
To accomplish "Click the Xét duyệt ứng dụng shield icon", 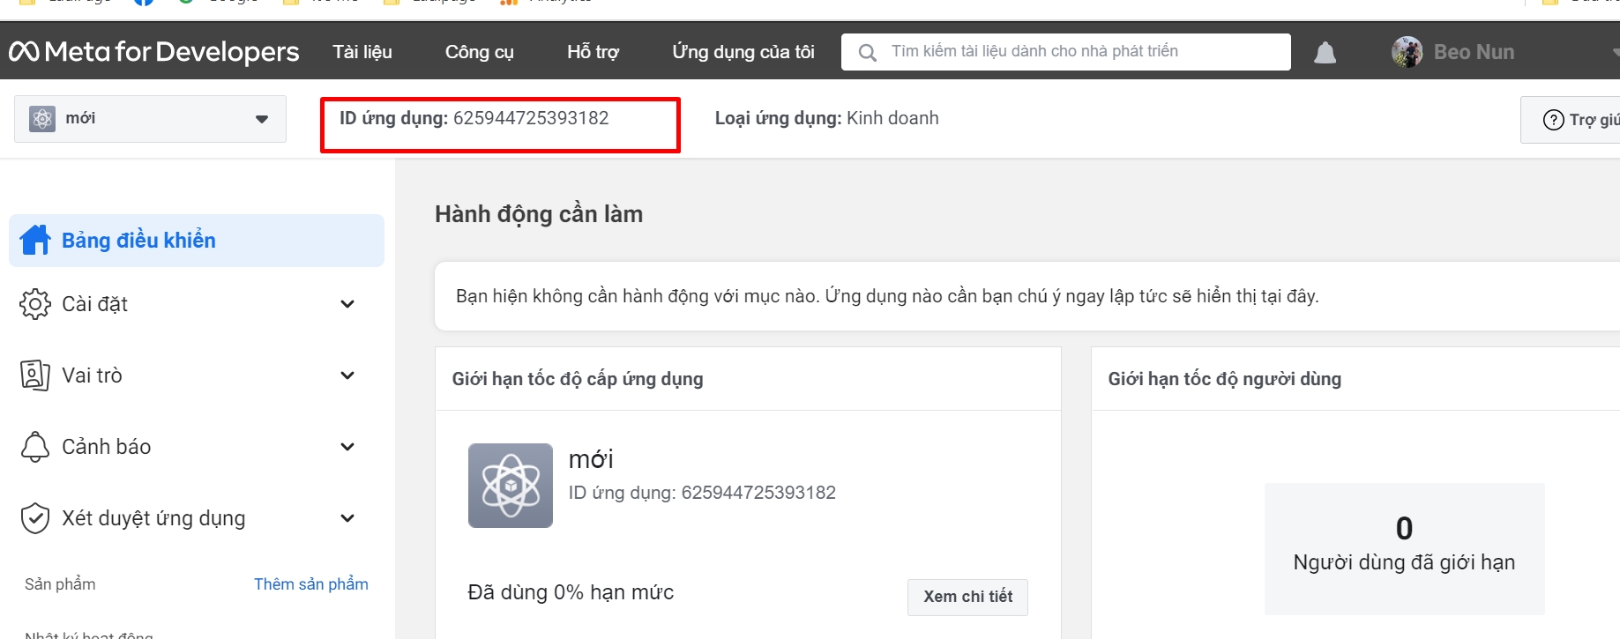I will point(35,518).
